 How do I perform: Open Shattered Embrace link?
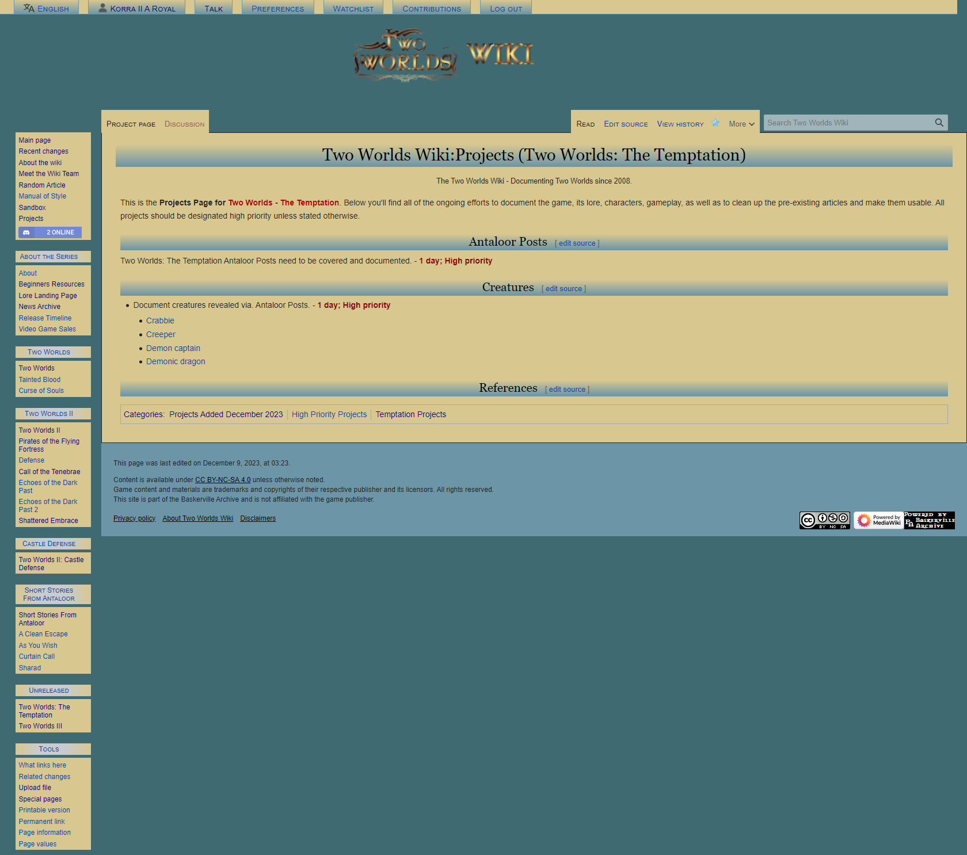click(48, 521)
